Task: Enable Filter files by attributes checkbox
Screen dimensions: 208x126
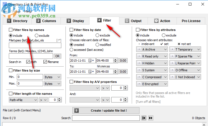Action: 138,30
